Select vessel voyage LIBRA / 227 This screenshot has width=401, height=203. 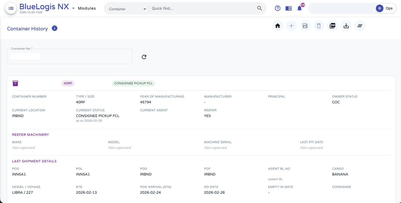[22, 193]
